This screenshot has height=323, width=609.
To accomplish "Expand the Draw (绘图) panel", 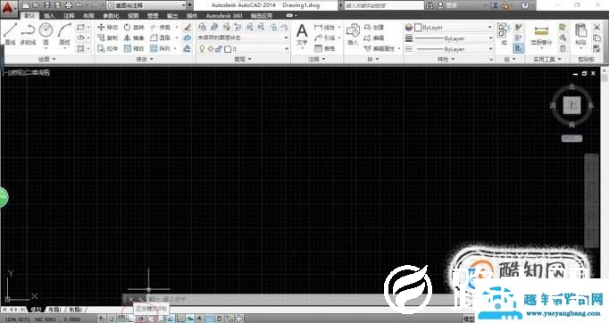I will (47, 59).
